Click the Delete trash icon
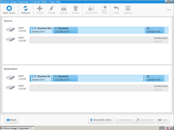 [75, 10]
